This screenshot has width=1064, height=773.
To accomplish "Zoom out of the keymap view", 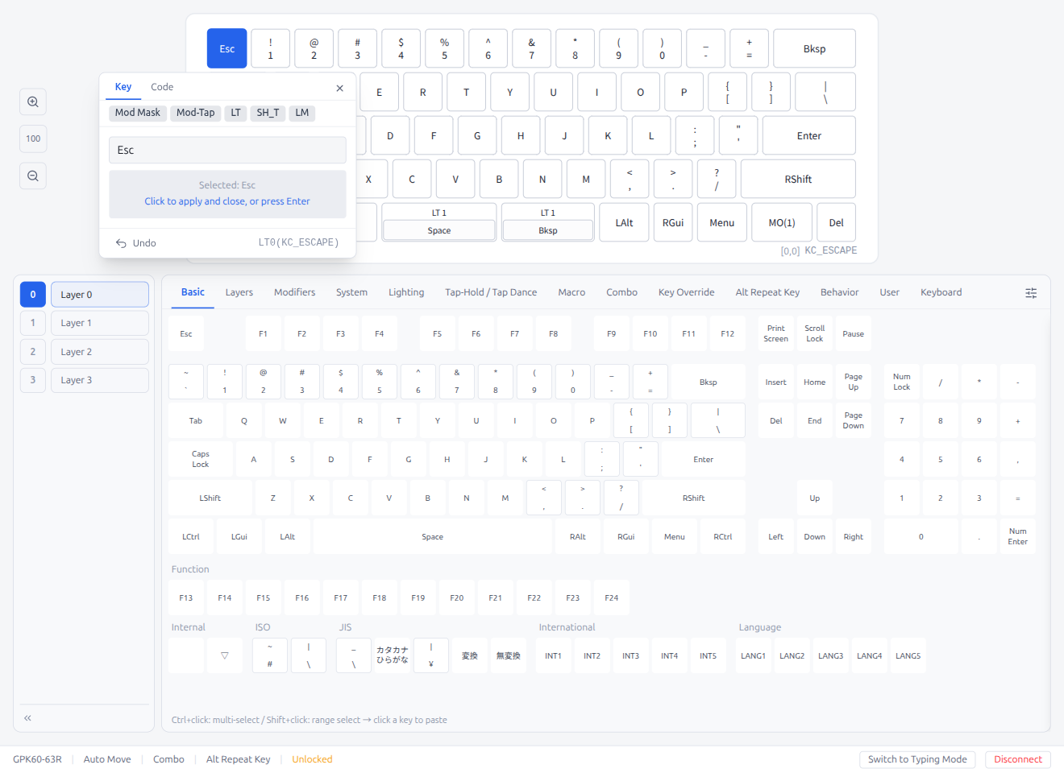I will [x=32, y=176].
